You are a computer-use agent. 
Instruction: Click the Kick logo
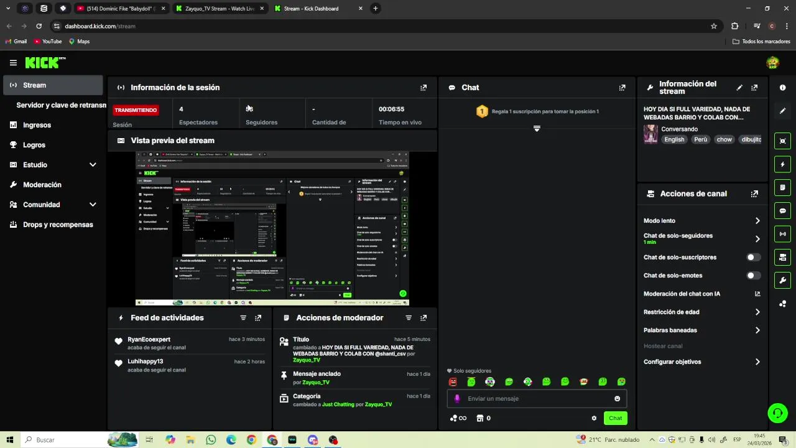(45, 63)
